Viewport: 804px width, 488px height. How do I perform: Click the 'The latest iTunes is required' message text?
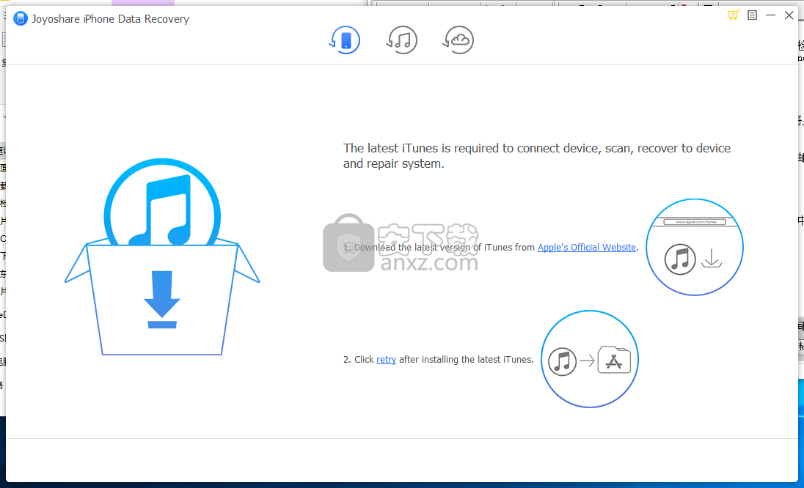tap(537, 155)
